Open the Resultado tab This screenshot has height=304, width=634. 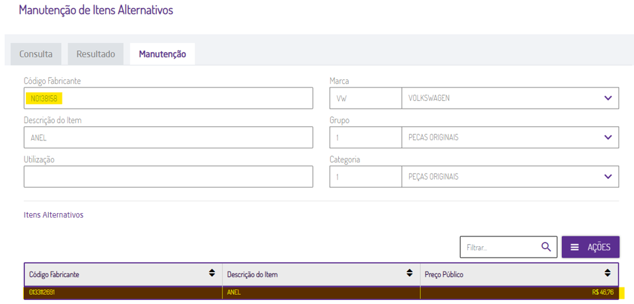96,54
